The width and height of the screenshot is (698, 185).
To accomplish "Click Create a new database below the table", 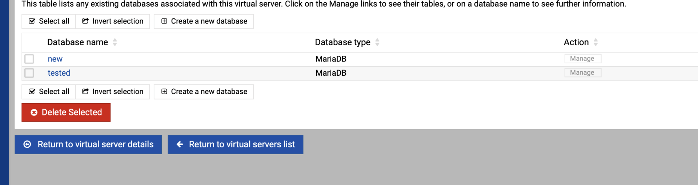I will 204,92.
